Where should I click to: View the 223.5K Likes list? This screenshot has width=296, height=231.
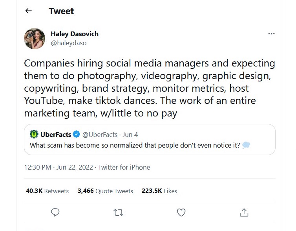tap(159, 191)
